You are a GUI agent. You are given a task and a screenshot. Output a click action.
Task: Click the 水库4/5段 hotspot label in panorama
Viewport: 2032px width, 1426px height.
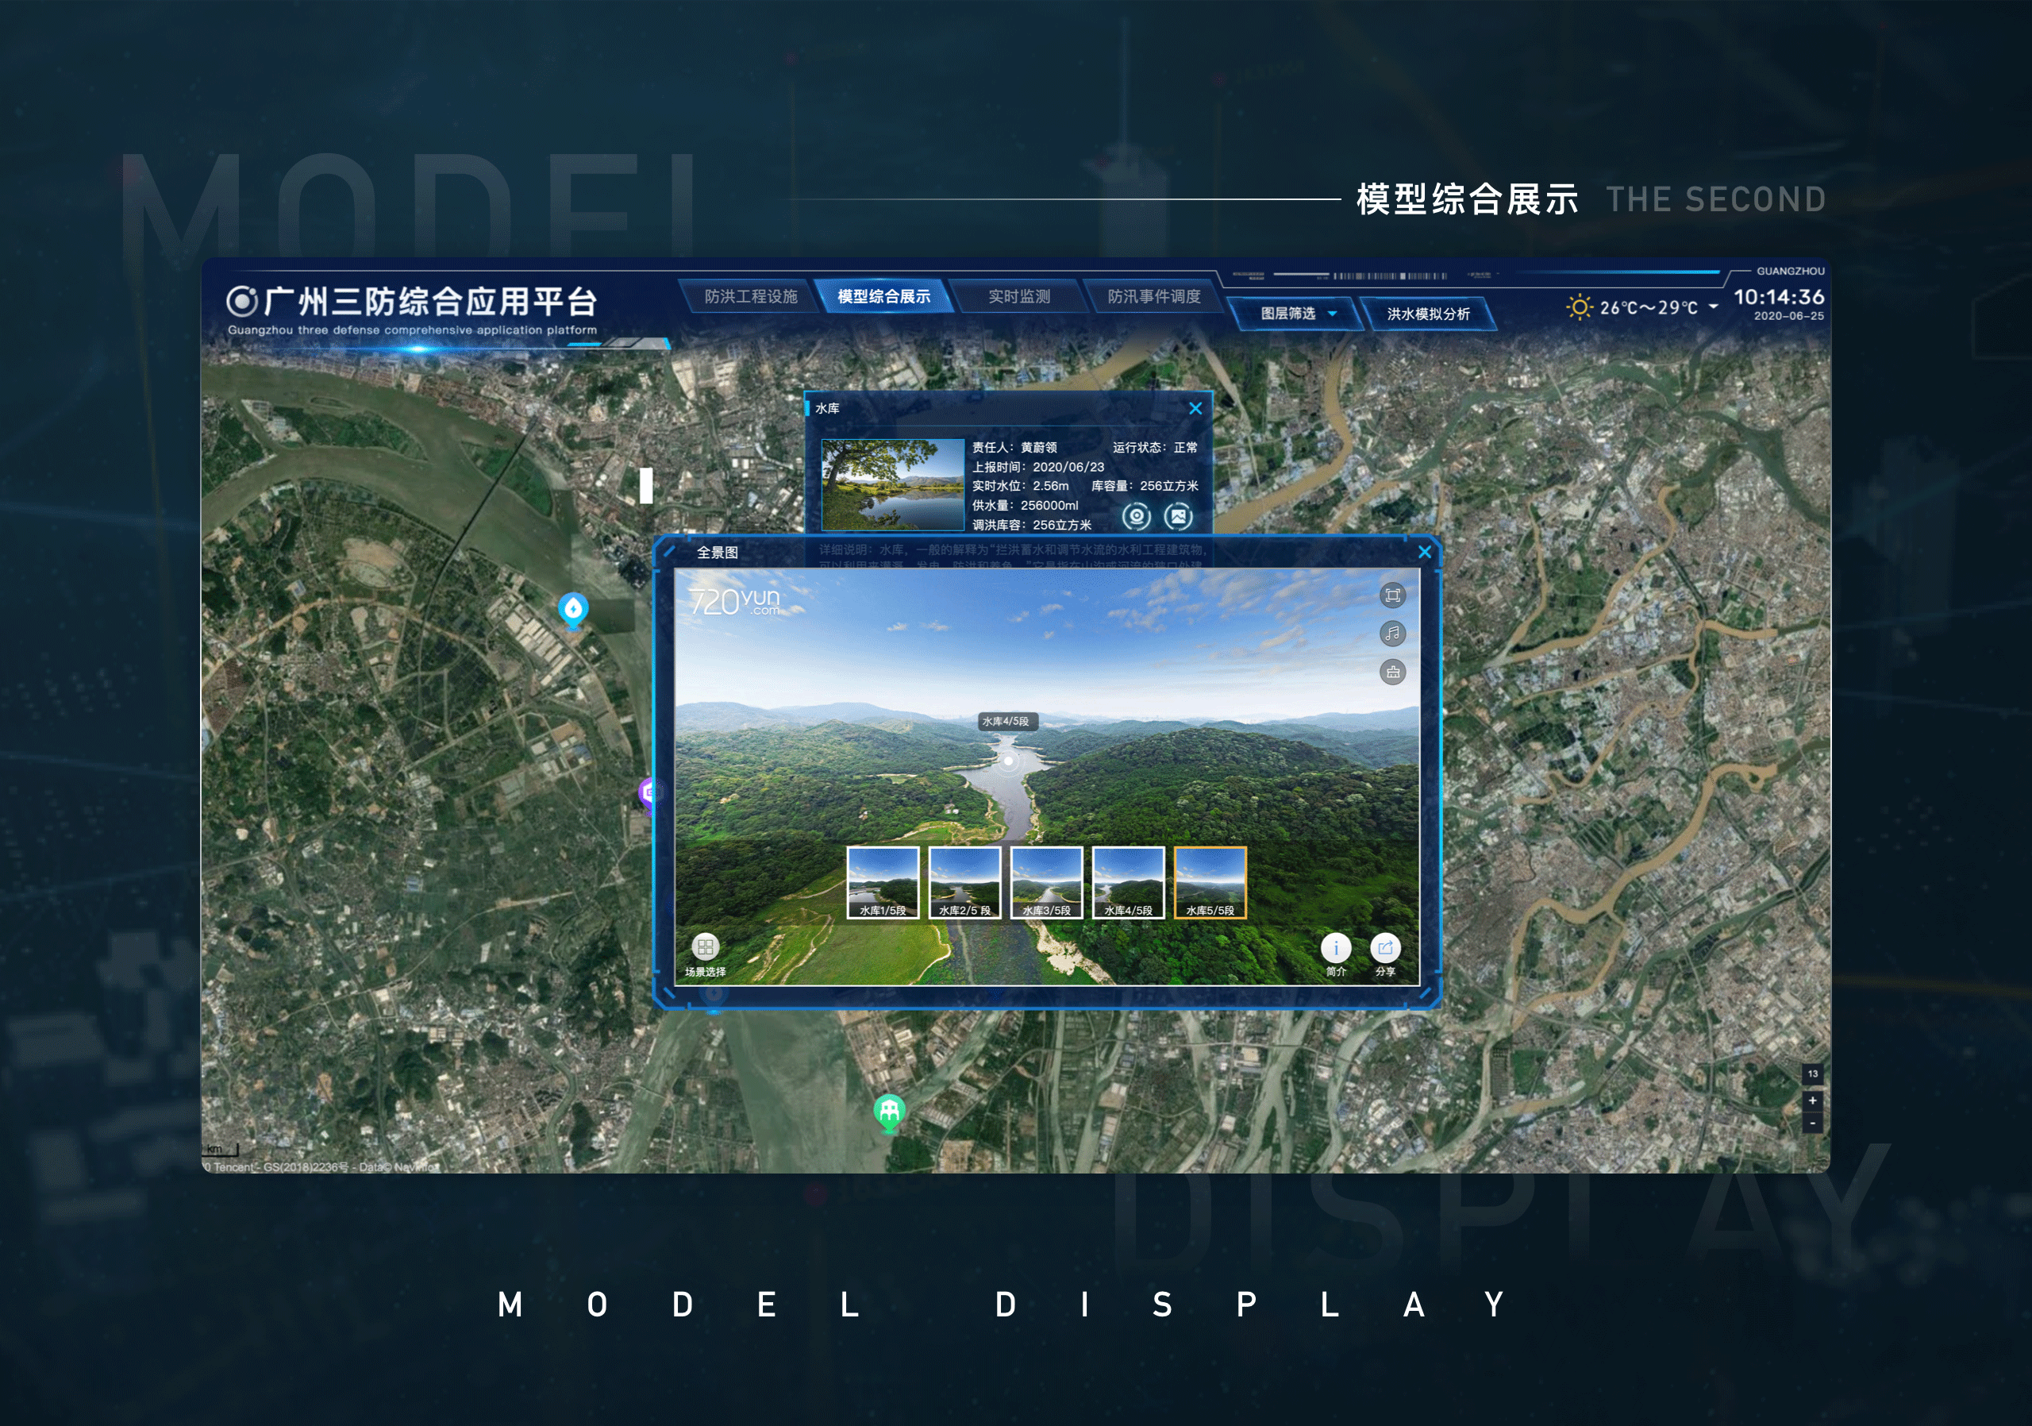[x=1006, y=722]
